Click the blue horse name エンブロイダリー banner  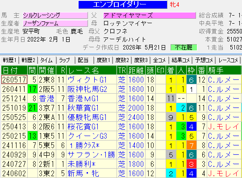[x=123, y=4]
